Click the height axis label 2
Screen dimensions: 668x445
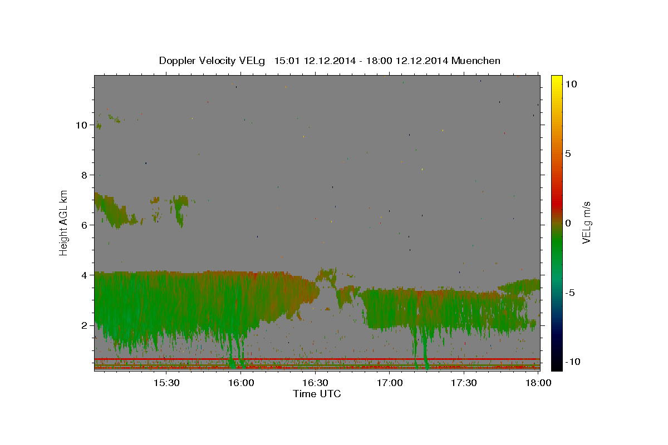pos(85,325)
